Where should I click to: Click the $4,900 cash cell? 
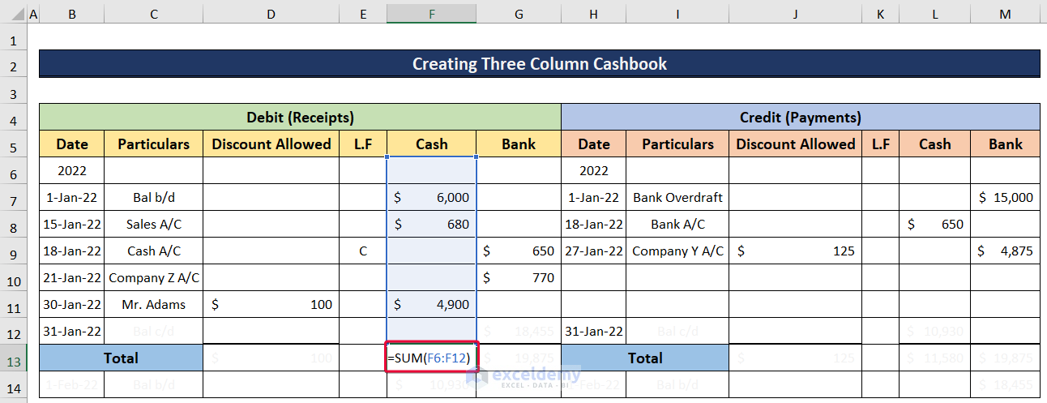point(431,304)
